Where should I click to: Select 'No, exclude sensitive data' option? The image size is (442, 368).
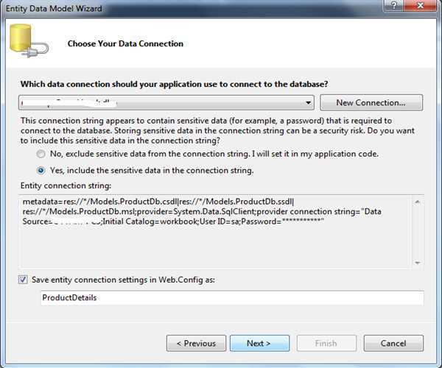pos(41,155)
